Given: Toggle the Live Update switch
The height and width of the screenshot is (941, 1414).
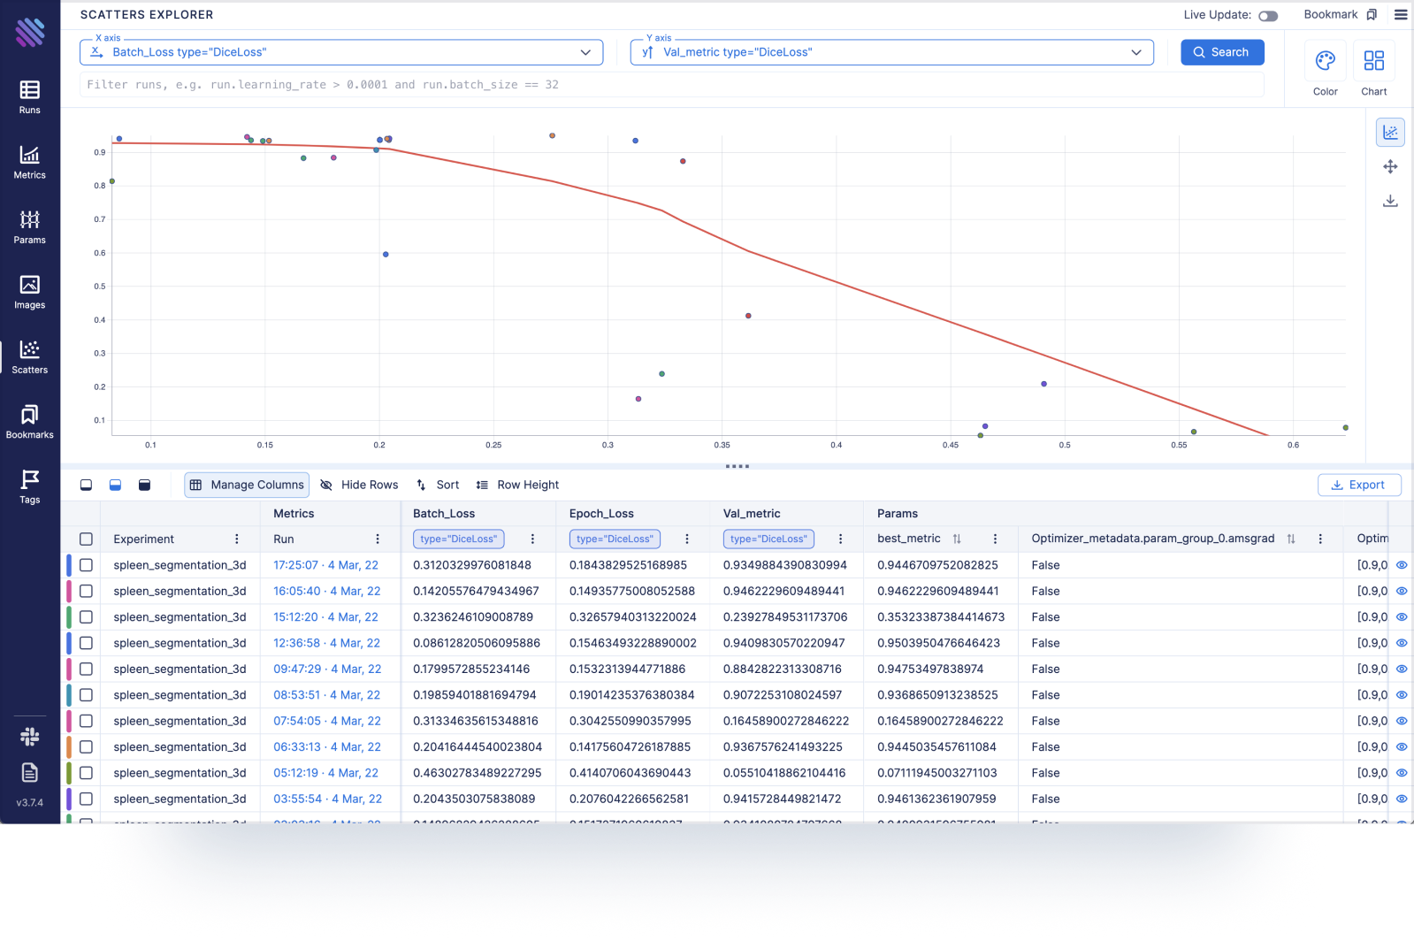Looking at the screenshot, I should 1268,16.
